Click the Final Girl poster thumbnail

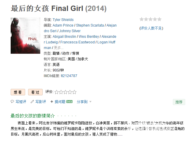[x=25, y=36]
